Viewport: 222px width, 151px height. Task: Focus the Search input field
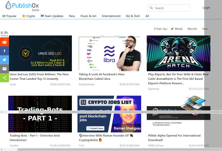(x=169, y=8)
